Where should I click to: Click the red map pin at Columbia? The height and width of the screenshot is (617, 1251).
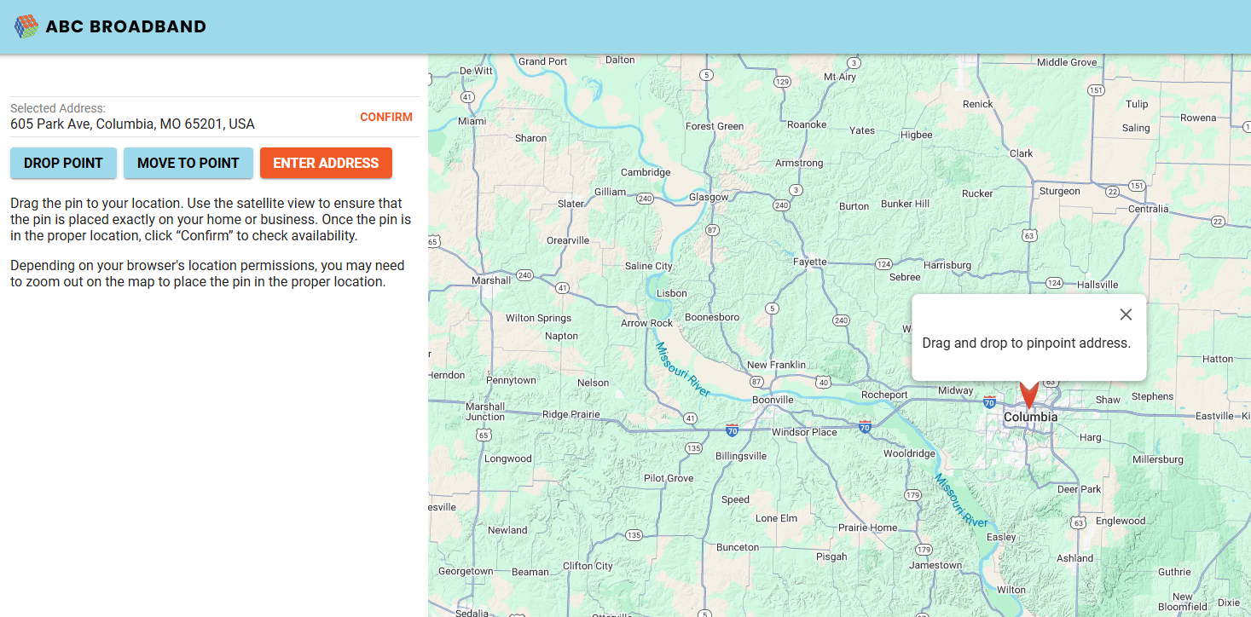point(1028,395)
